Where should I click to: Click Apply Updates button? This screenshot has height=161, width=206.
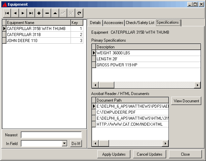(114, 154)
